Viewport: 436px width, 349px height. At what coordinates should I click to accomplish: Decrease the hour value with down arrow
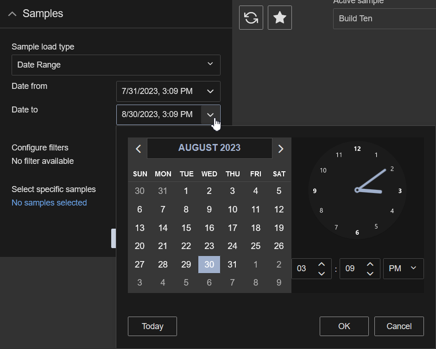click(322, 273)
